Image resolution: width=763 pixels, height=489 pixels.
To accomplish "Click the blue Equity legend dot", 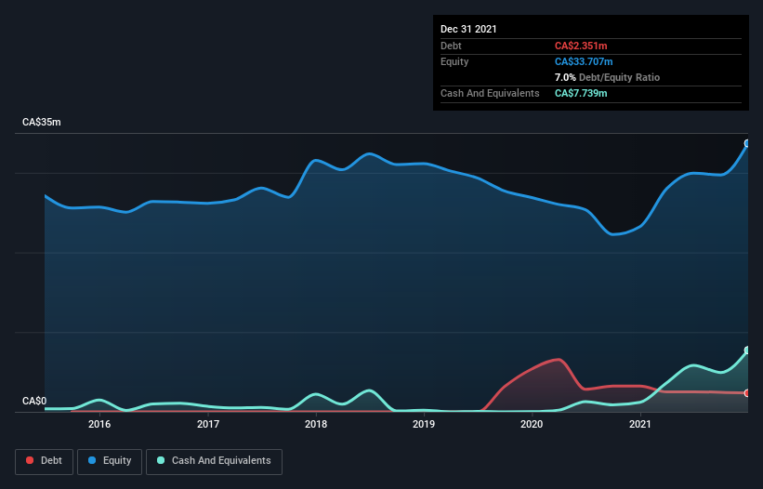I will pos(92,460).
